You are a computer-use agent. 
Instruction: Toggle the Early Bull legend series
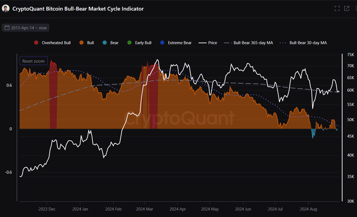[x=139, y=43]
